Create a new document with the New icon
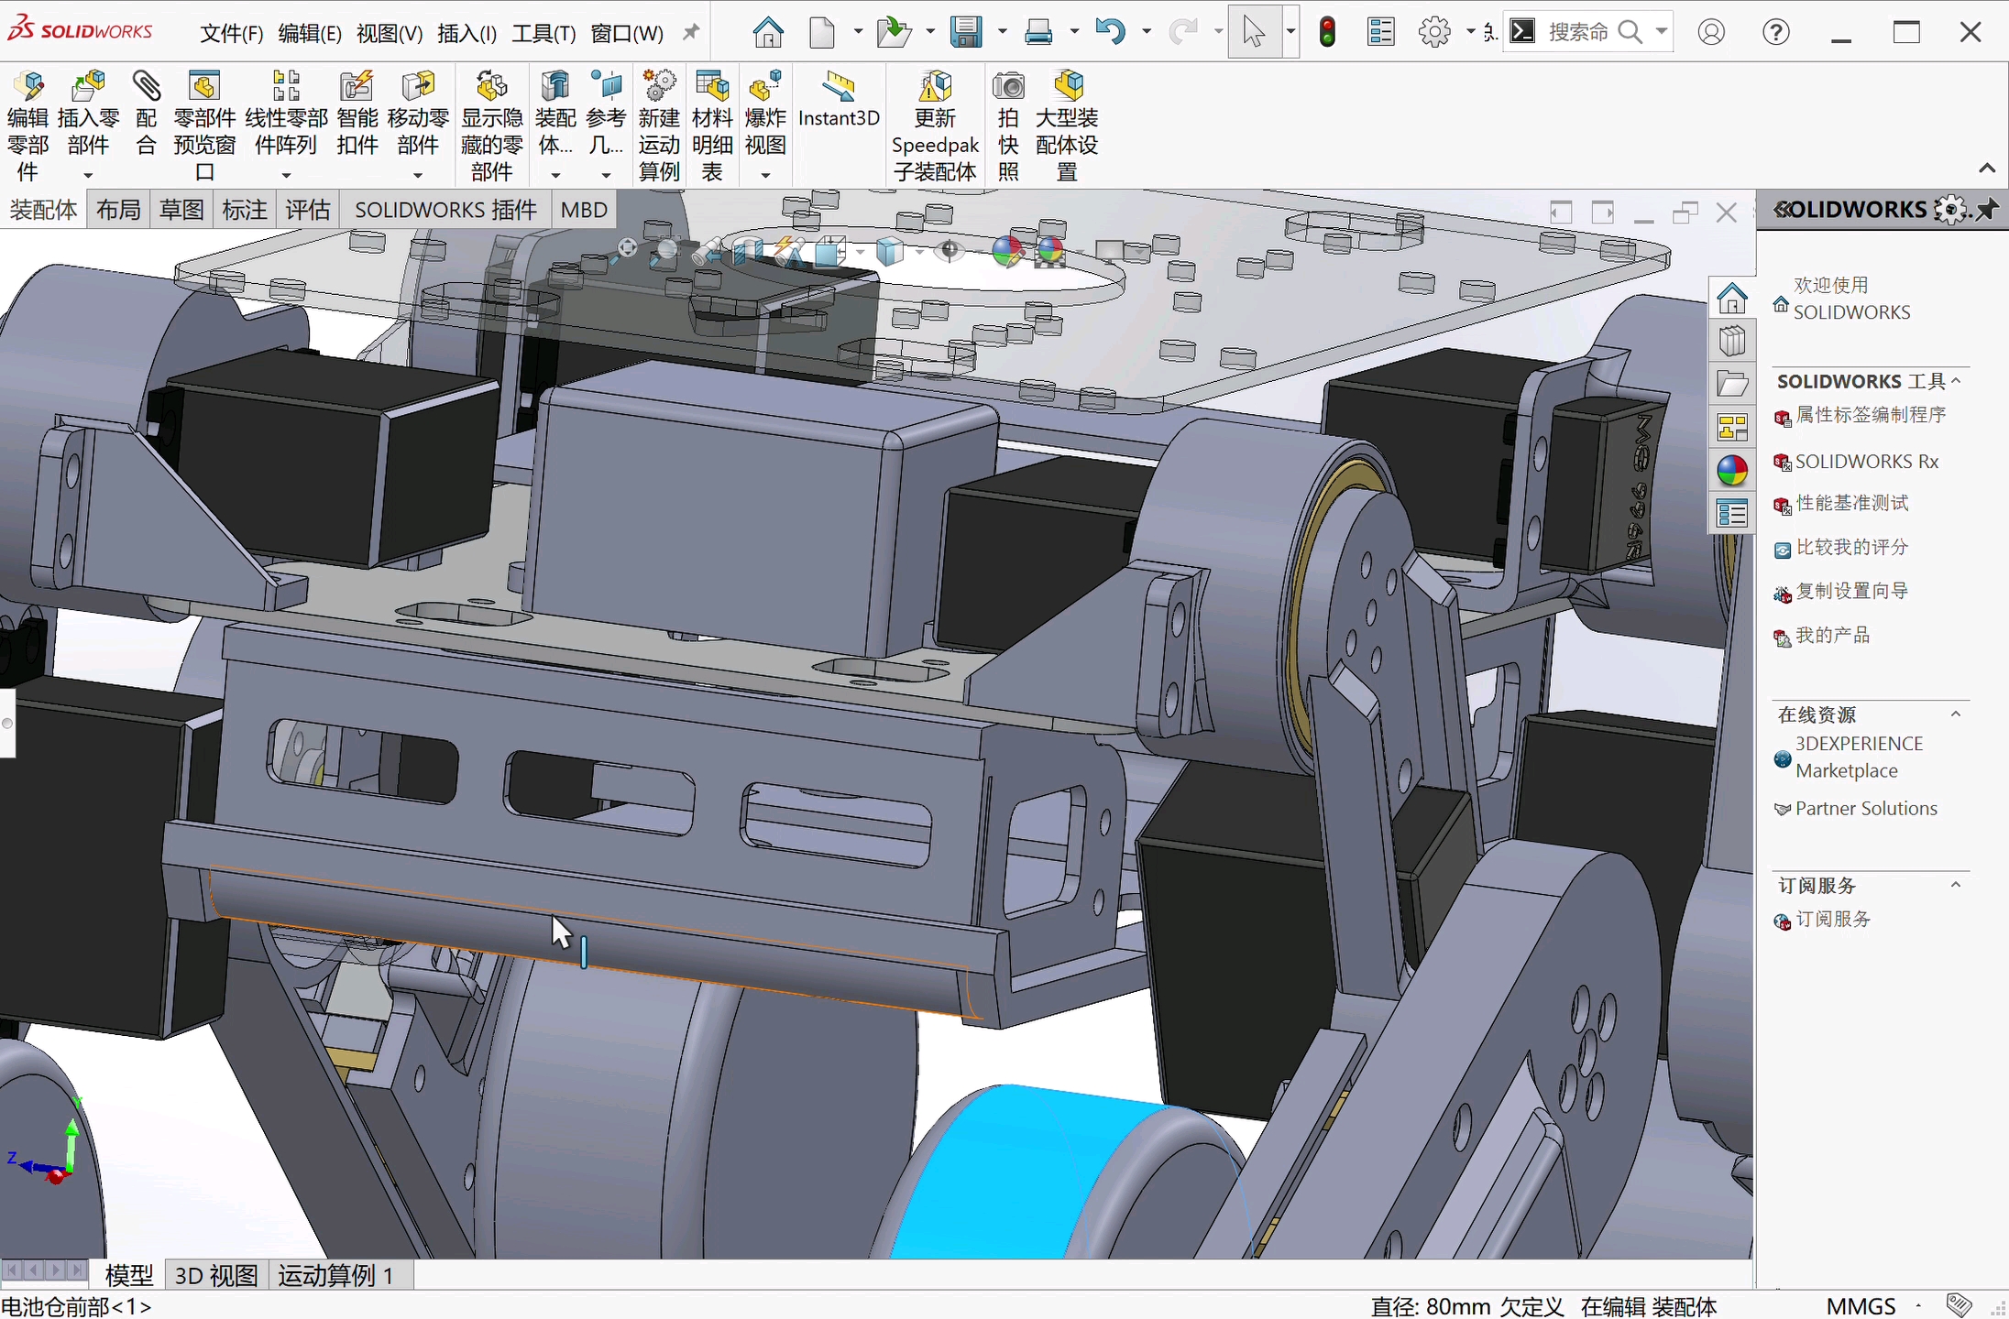Image resolution: width=2009 pixels, height=1319 pixels. (x=822, y=33)
